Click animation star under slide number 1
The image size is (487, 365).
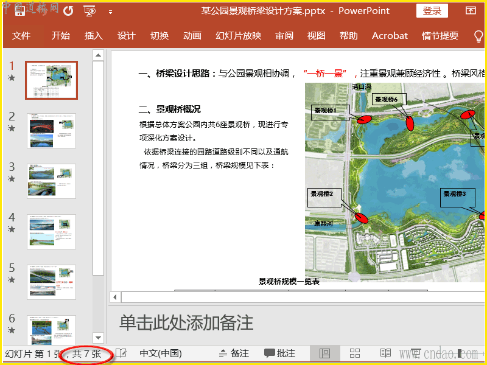click(12, 78)
